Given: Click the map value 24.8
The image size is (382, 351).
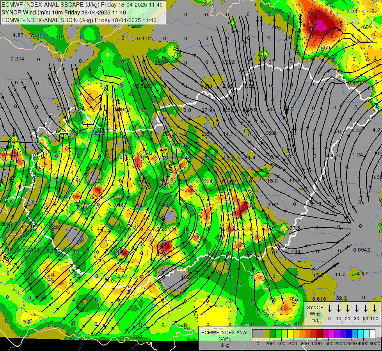Looking at the screenshot, I should (x=250, y=157).
